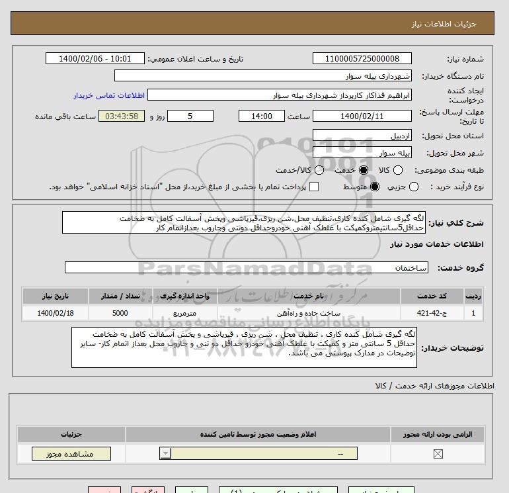Viewport: 509px width, 493px height.
Task: Click the quantity cell 5000
Action: coord(120,313)
